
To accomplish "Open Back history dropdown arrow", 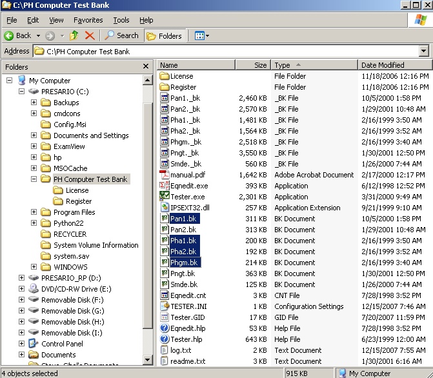I will [38, 35].
